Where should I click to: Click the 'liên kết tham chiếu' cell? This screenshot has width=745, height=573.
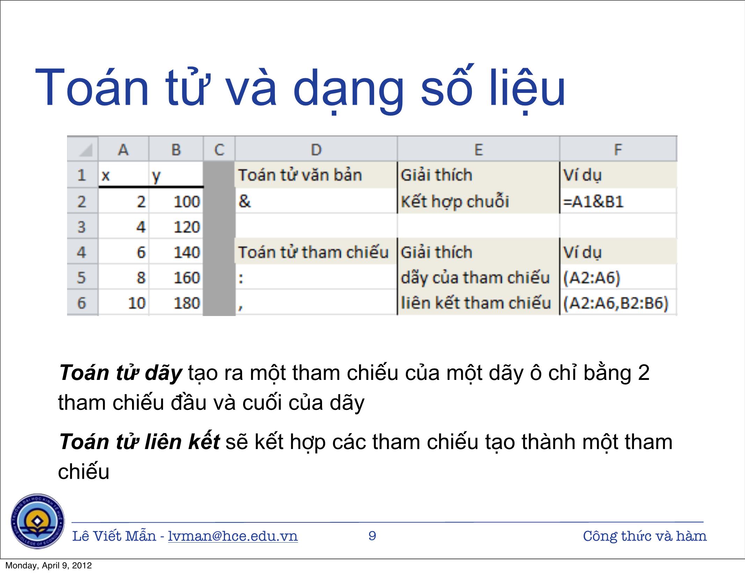point(478,302)
